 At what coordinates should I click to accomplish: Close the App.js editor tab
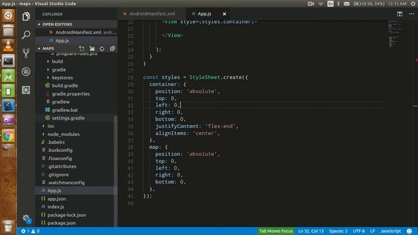pyautogui.click(x=224, y=14)
